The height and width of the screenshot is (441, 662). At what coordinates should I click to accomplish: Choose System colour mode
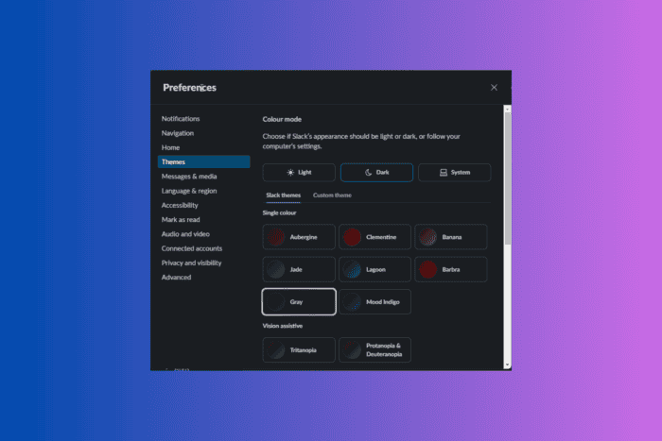(x=454, y=173)
